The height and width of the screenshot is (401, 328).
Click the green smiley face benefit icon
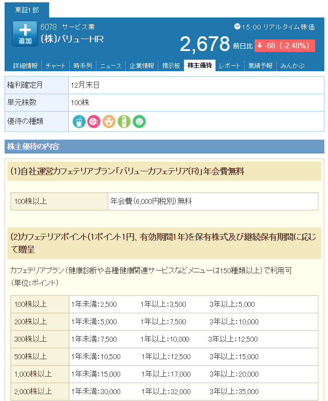139,121
